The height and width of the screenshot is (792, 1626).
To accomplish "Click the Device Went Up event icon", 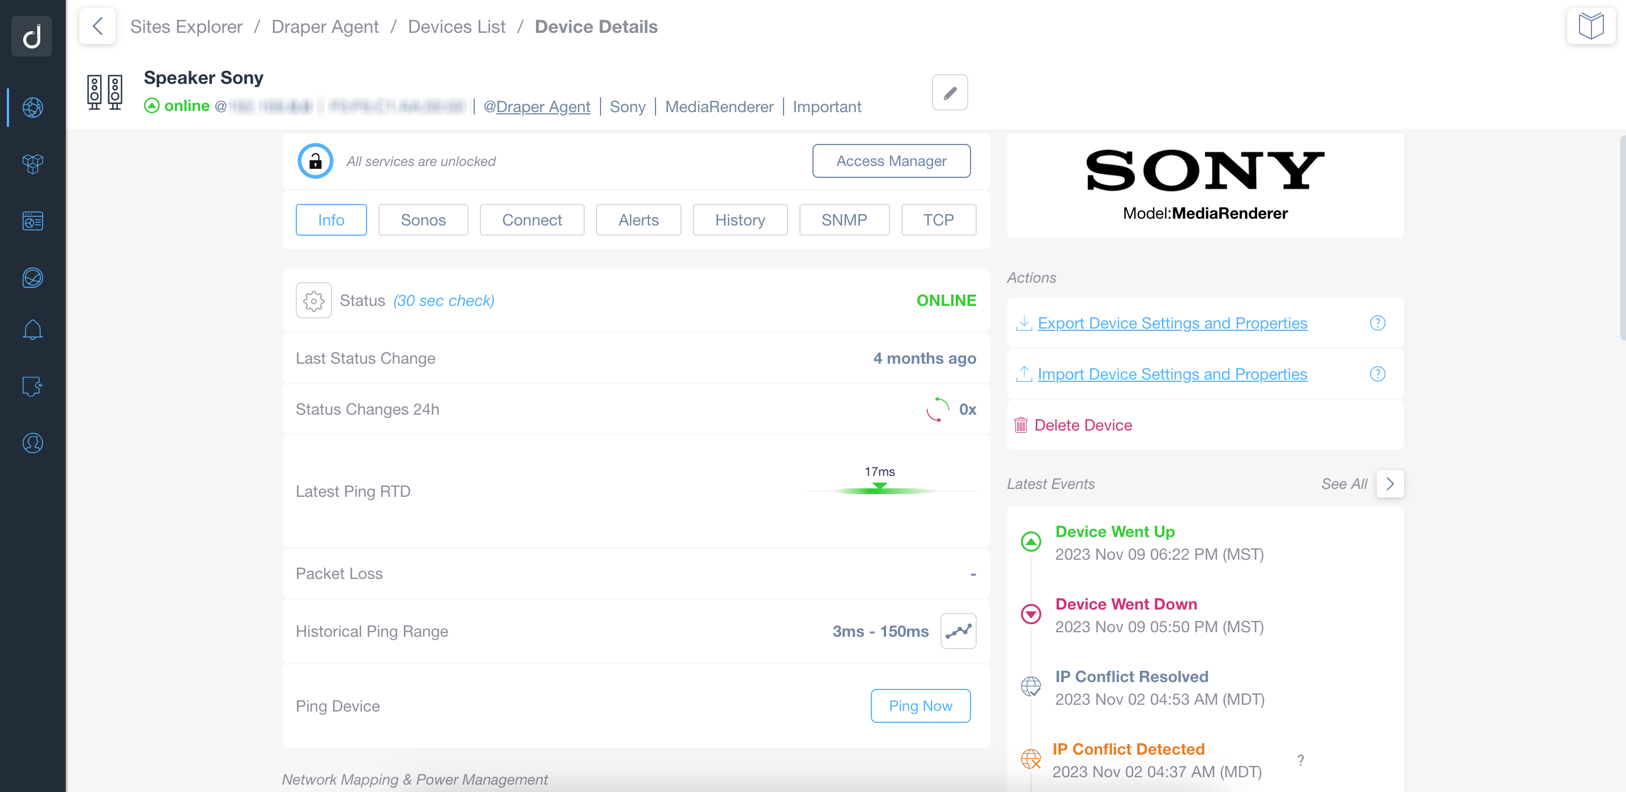I will pos(1031,542).
